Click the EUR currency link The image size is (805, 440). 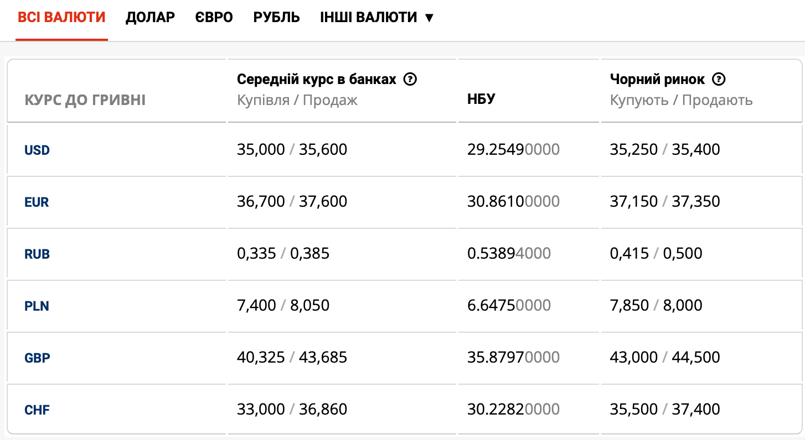(37, 202)
